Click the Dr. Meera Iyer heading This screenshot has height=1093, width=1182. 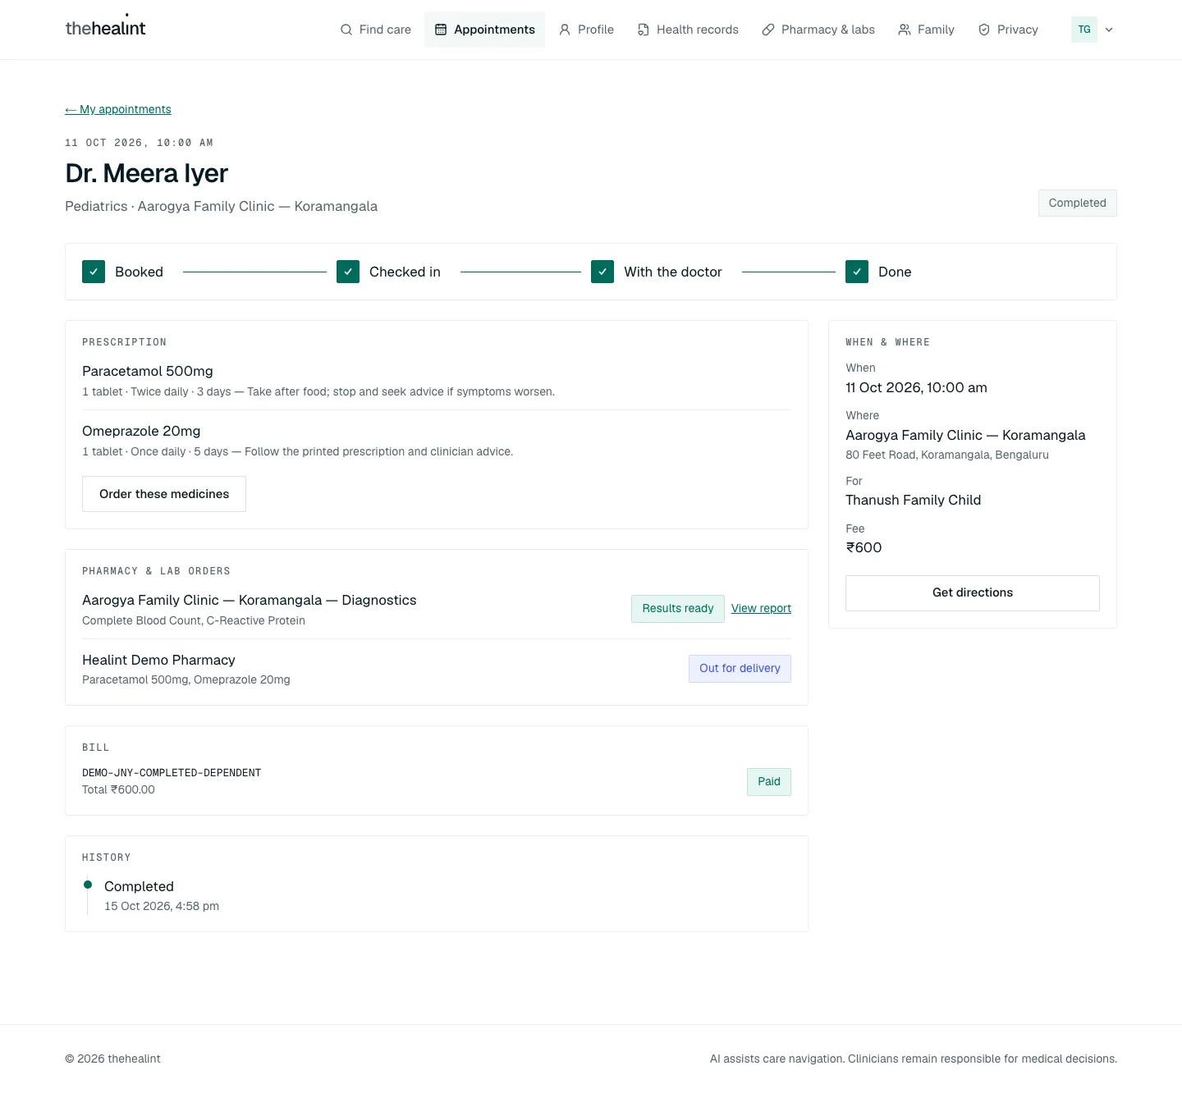(x=146, y=173)
